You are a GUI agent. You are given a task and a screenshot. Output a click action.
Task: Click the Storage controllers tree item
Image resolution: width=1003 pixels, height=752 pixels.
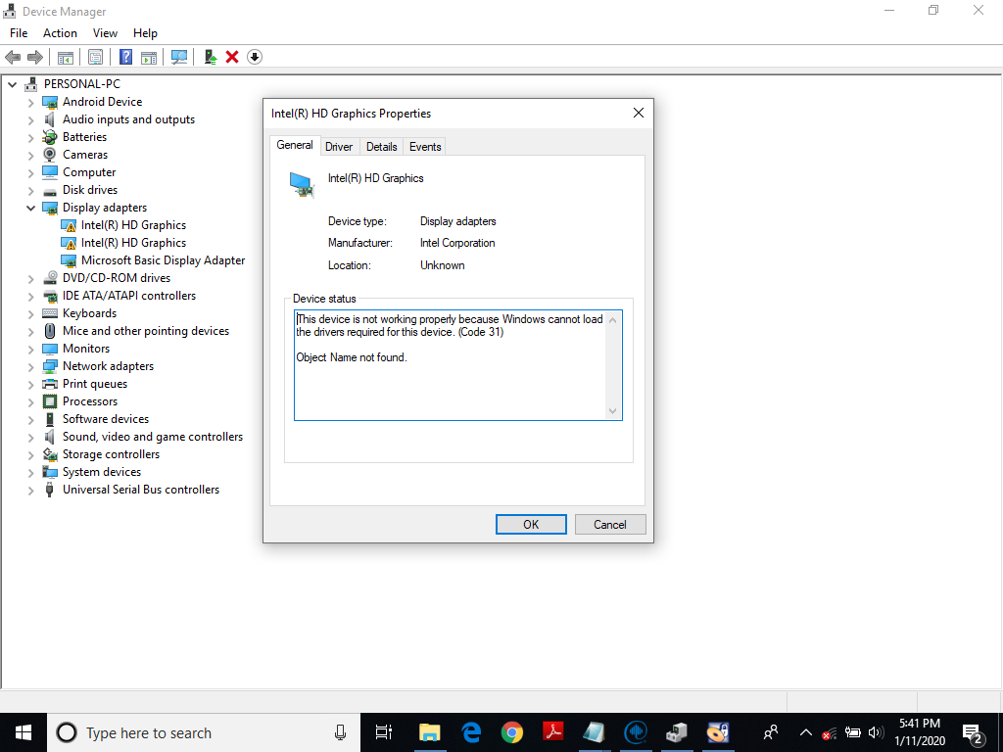pos(112,454)
